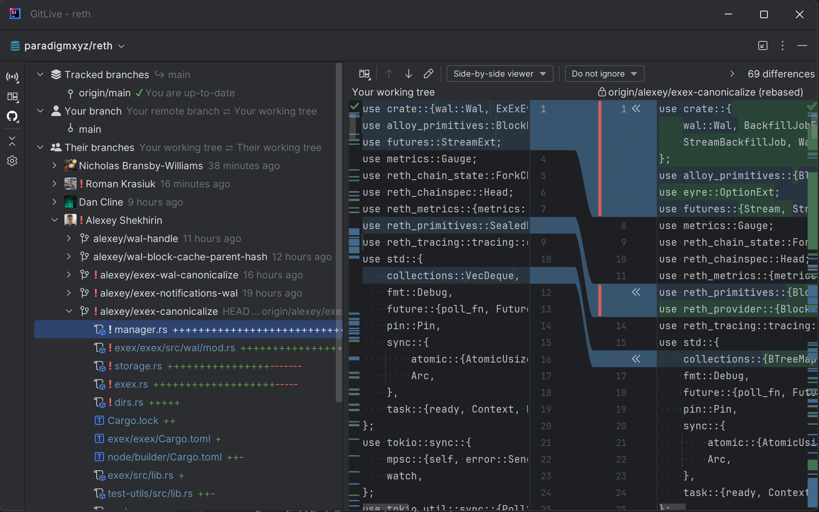The height and width of the screenshot is (512, 819).
Task: Expand Nicholas Bransby-Williams node
Action: point(54,166)
